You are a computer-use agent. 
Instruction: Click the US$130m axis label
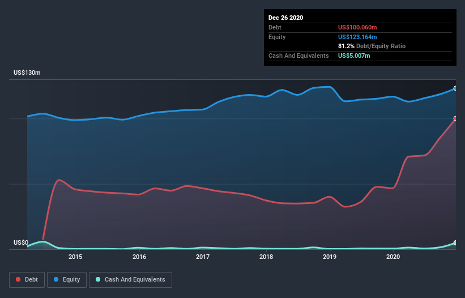(x=27, y=73)
